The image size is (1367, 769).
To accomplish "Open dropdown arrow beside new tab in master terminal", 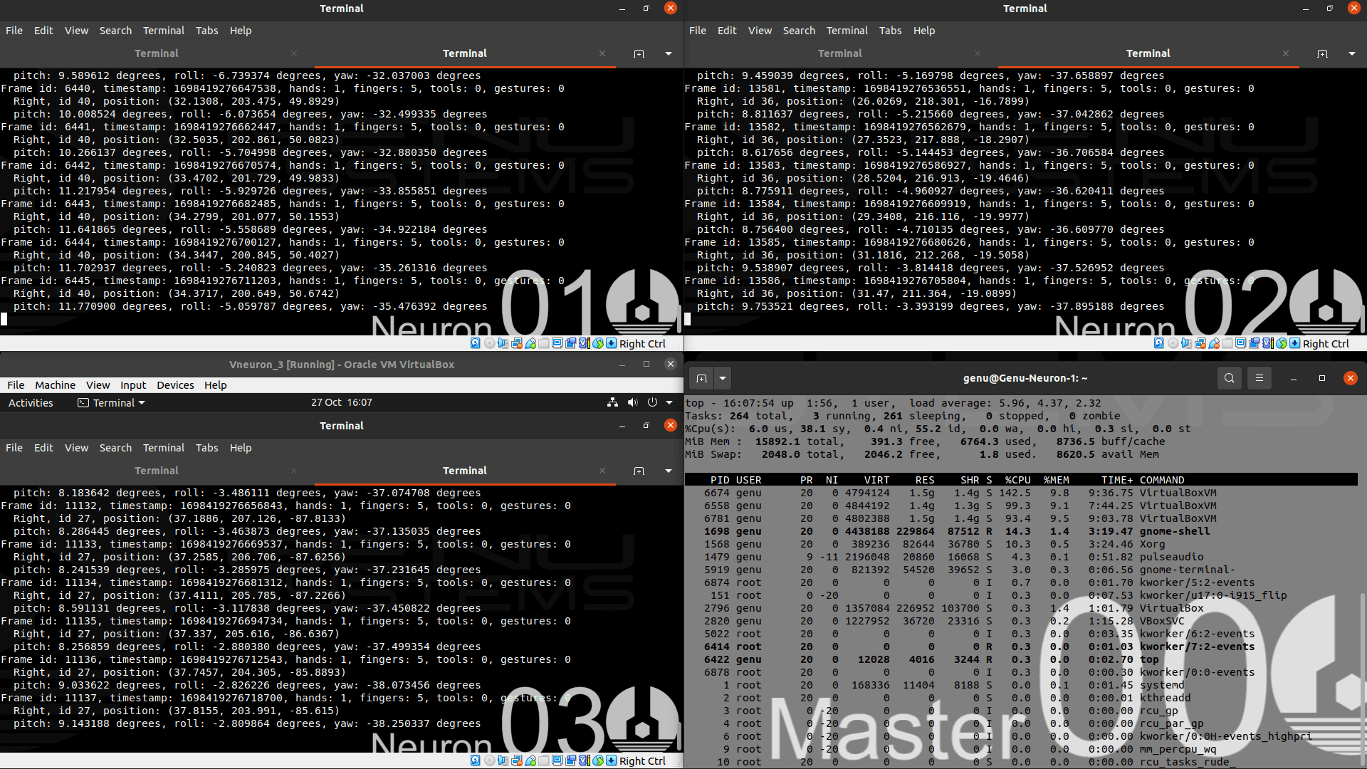I will [722, 378].
